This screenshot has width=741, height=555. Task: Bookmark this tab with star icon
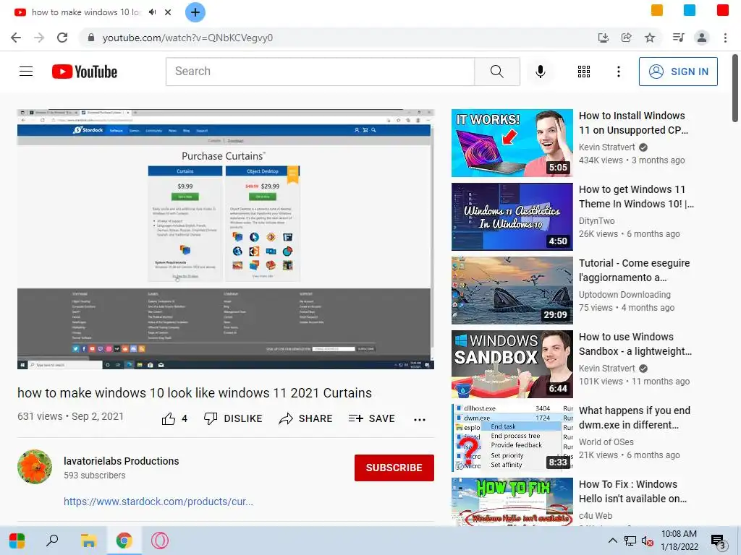tap(650, 38)
